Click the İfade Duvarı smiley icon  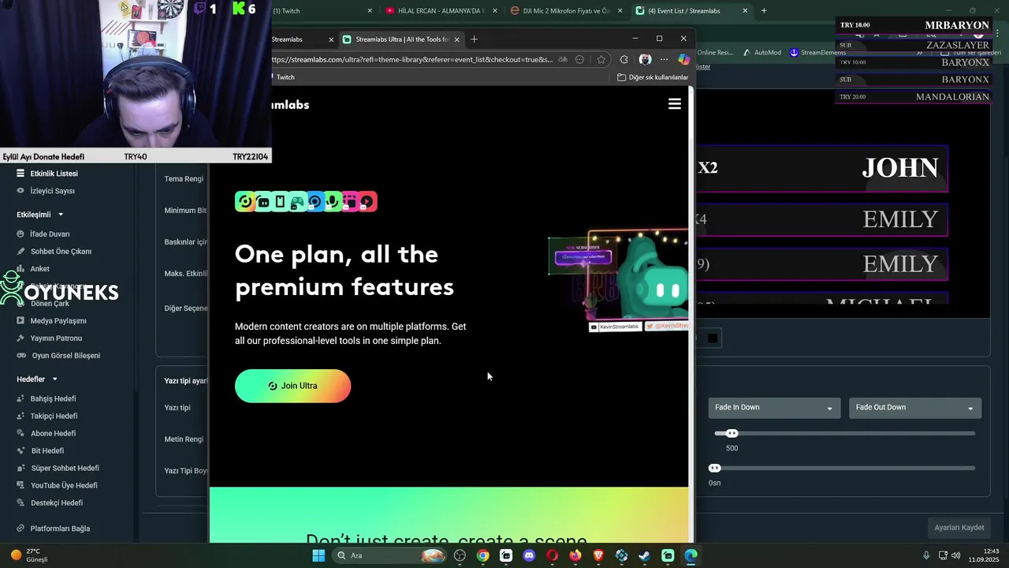coord(21,234)
